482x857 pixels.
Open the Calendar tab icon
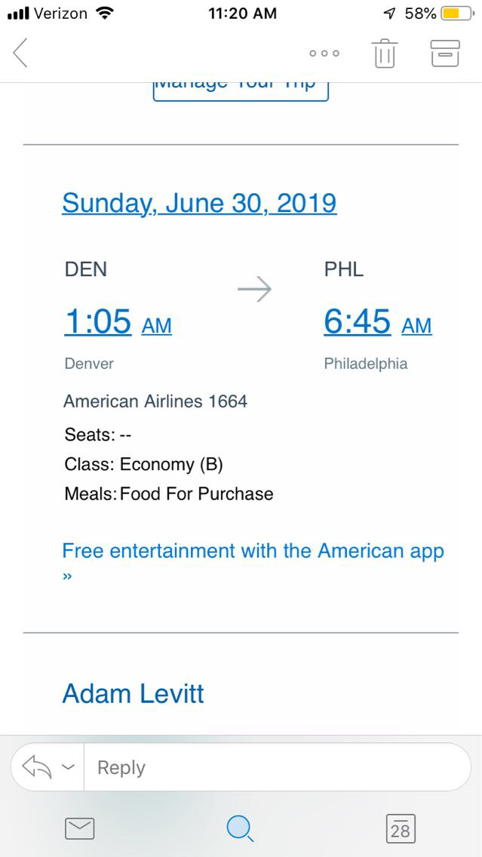tap(400, 828)
